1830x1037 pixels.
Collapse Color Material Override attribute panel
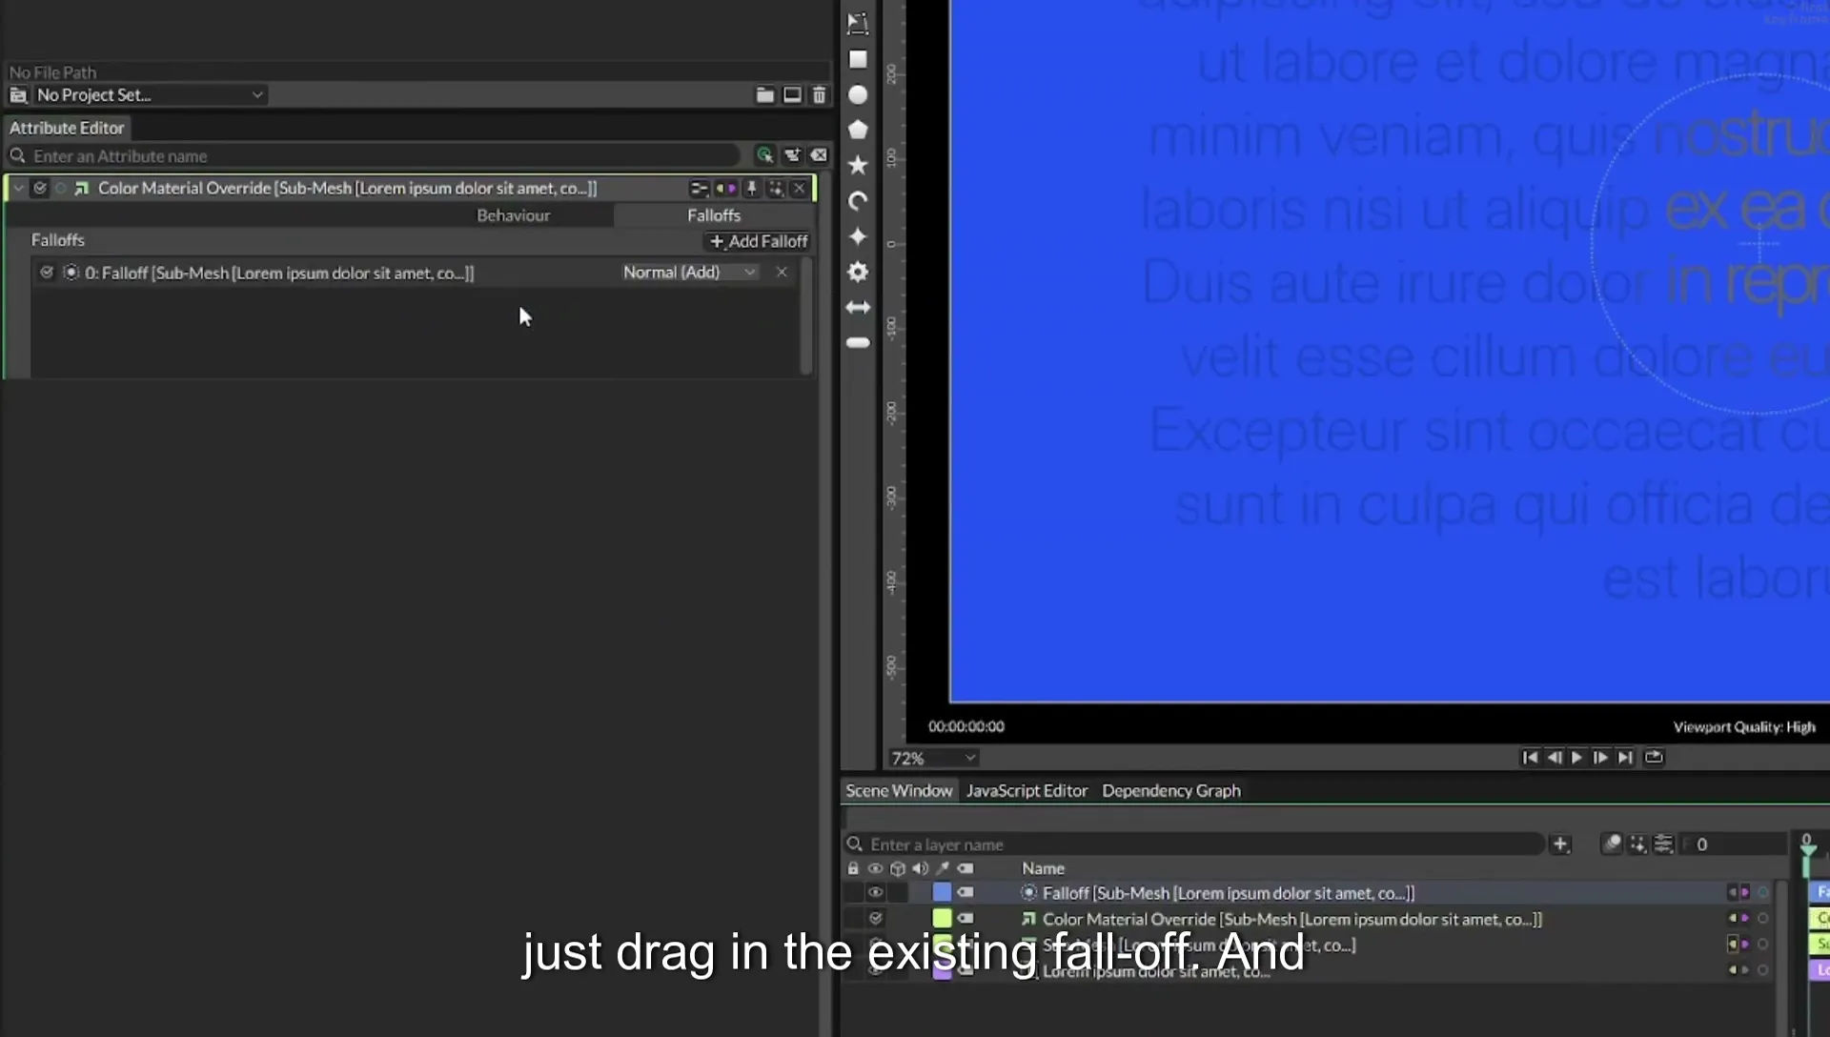click(x=18, y=189)
